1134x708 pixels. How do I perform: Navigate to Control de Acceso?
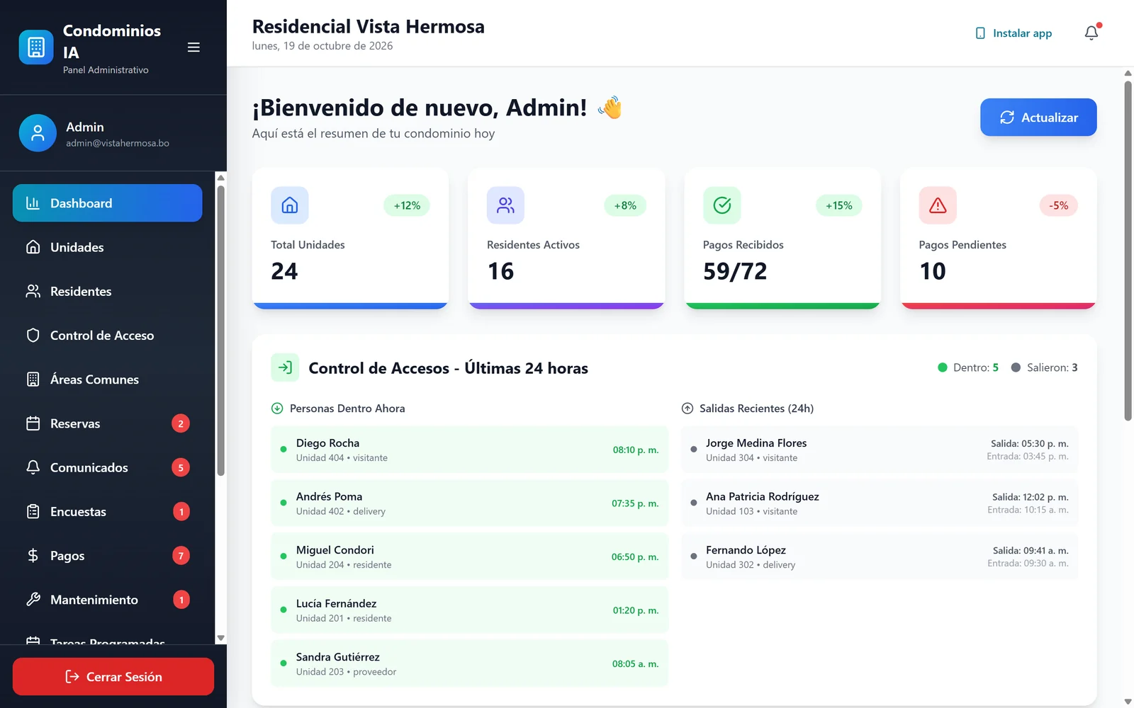click(x=107, y=335)
